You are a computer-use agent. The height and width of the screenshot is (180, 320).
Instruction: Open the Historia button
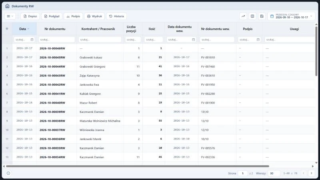click(116, 16)
